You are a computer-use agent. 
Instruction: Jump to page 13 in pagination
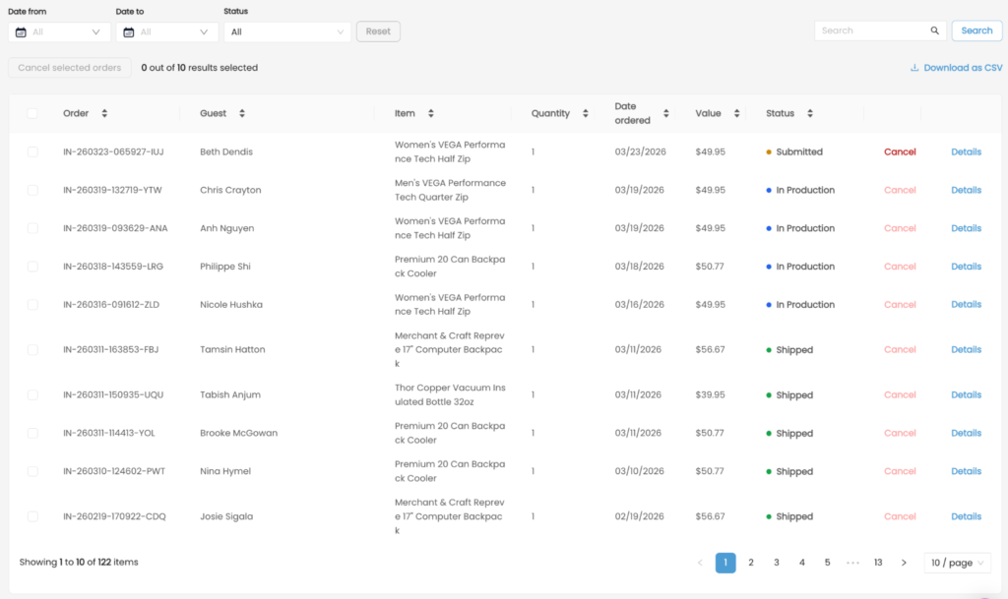(878, 563)
